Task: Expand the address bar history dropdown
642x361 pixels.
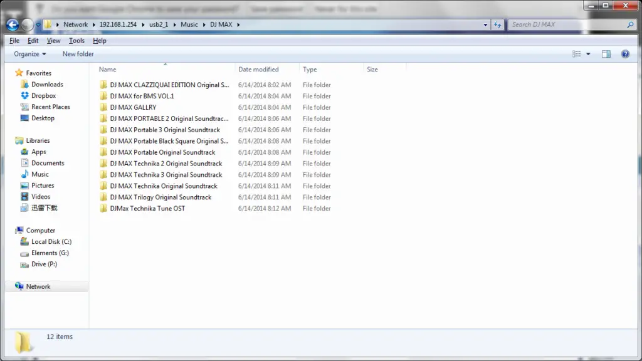Action: [x=485, y=25]
